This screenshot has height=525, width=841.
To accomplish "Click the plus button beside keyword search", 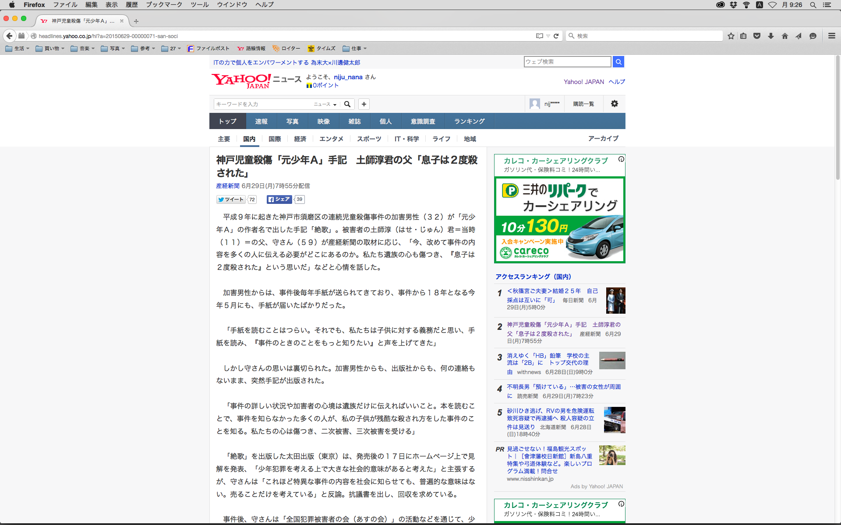I will 364,104.
